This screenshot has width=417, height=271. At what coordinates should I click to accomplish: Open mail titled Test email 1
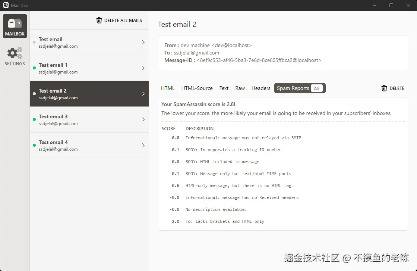[89, 68]
